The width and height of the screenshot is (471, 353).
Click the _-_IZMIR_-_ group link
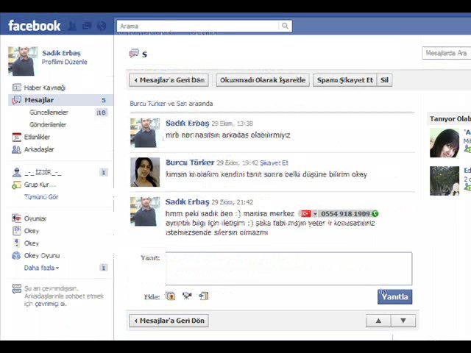click(43, 172)
